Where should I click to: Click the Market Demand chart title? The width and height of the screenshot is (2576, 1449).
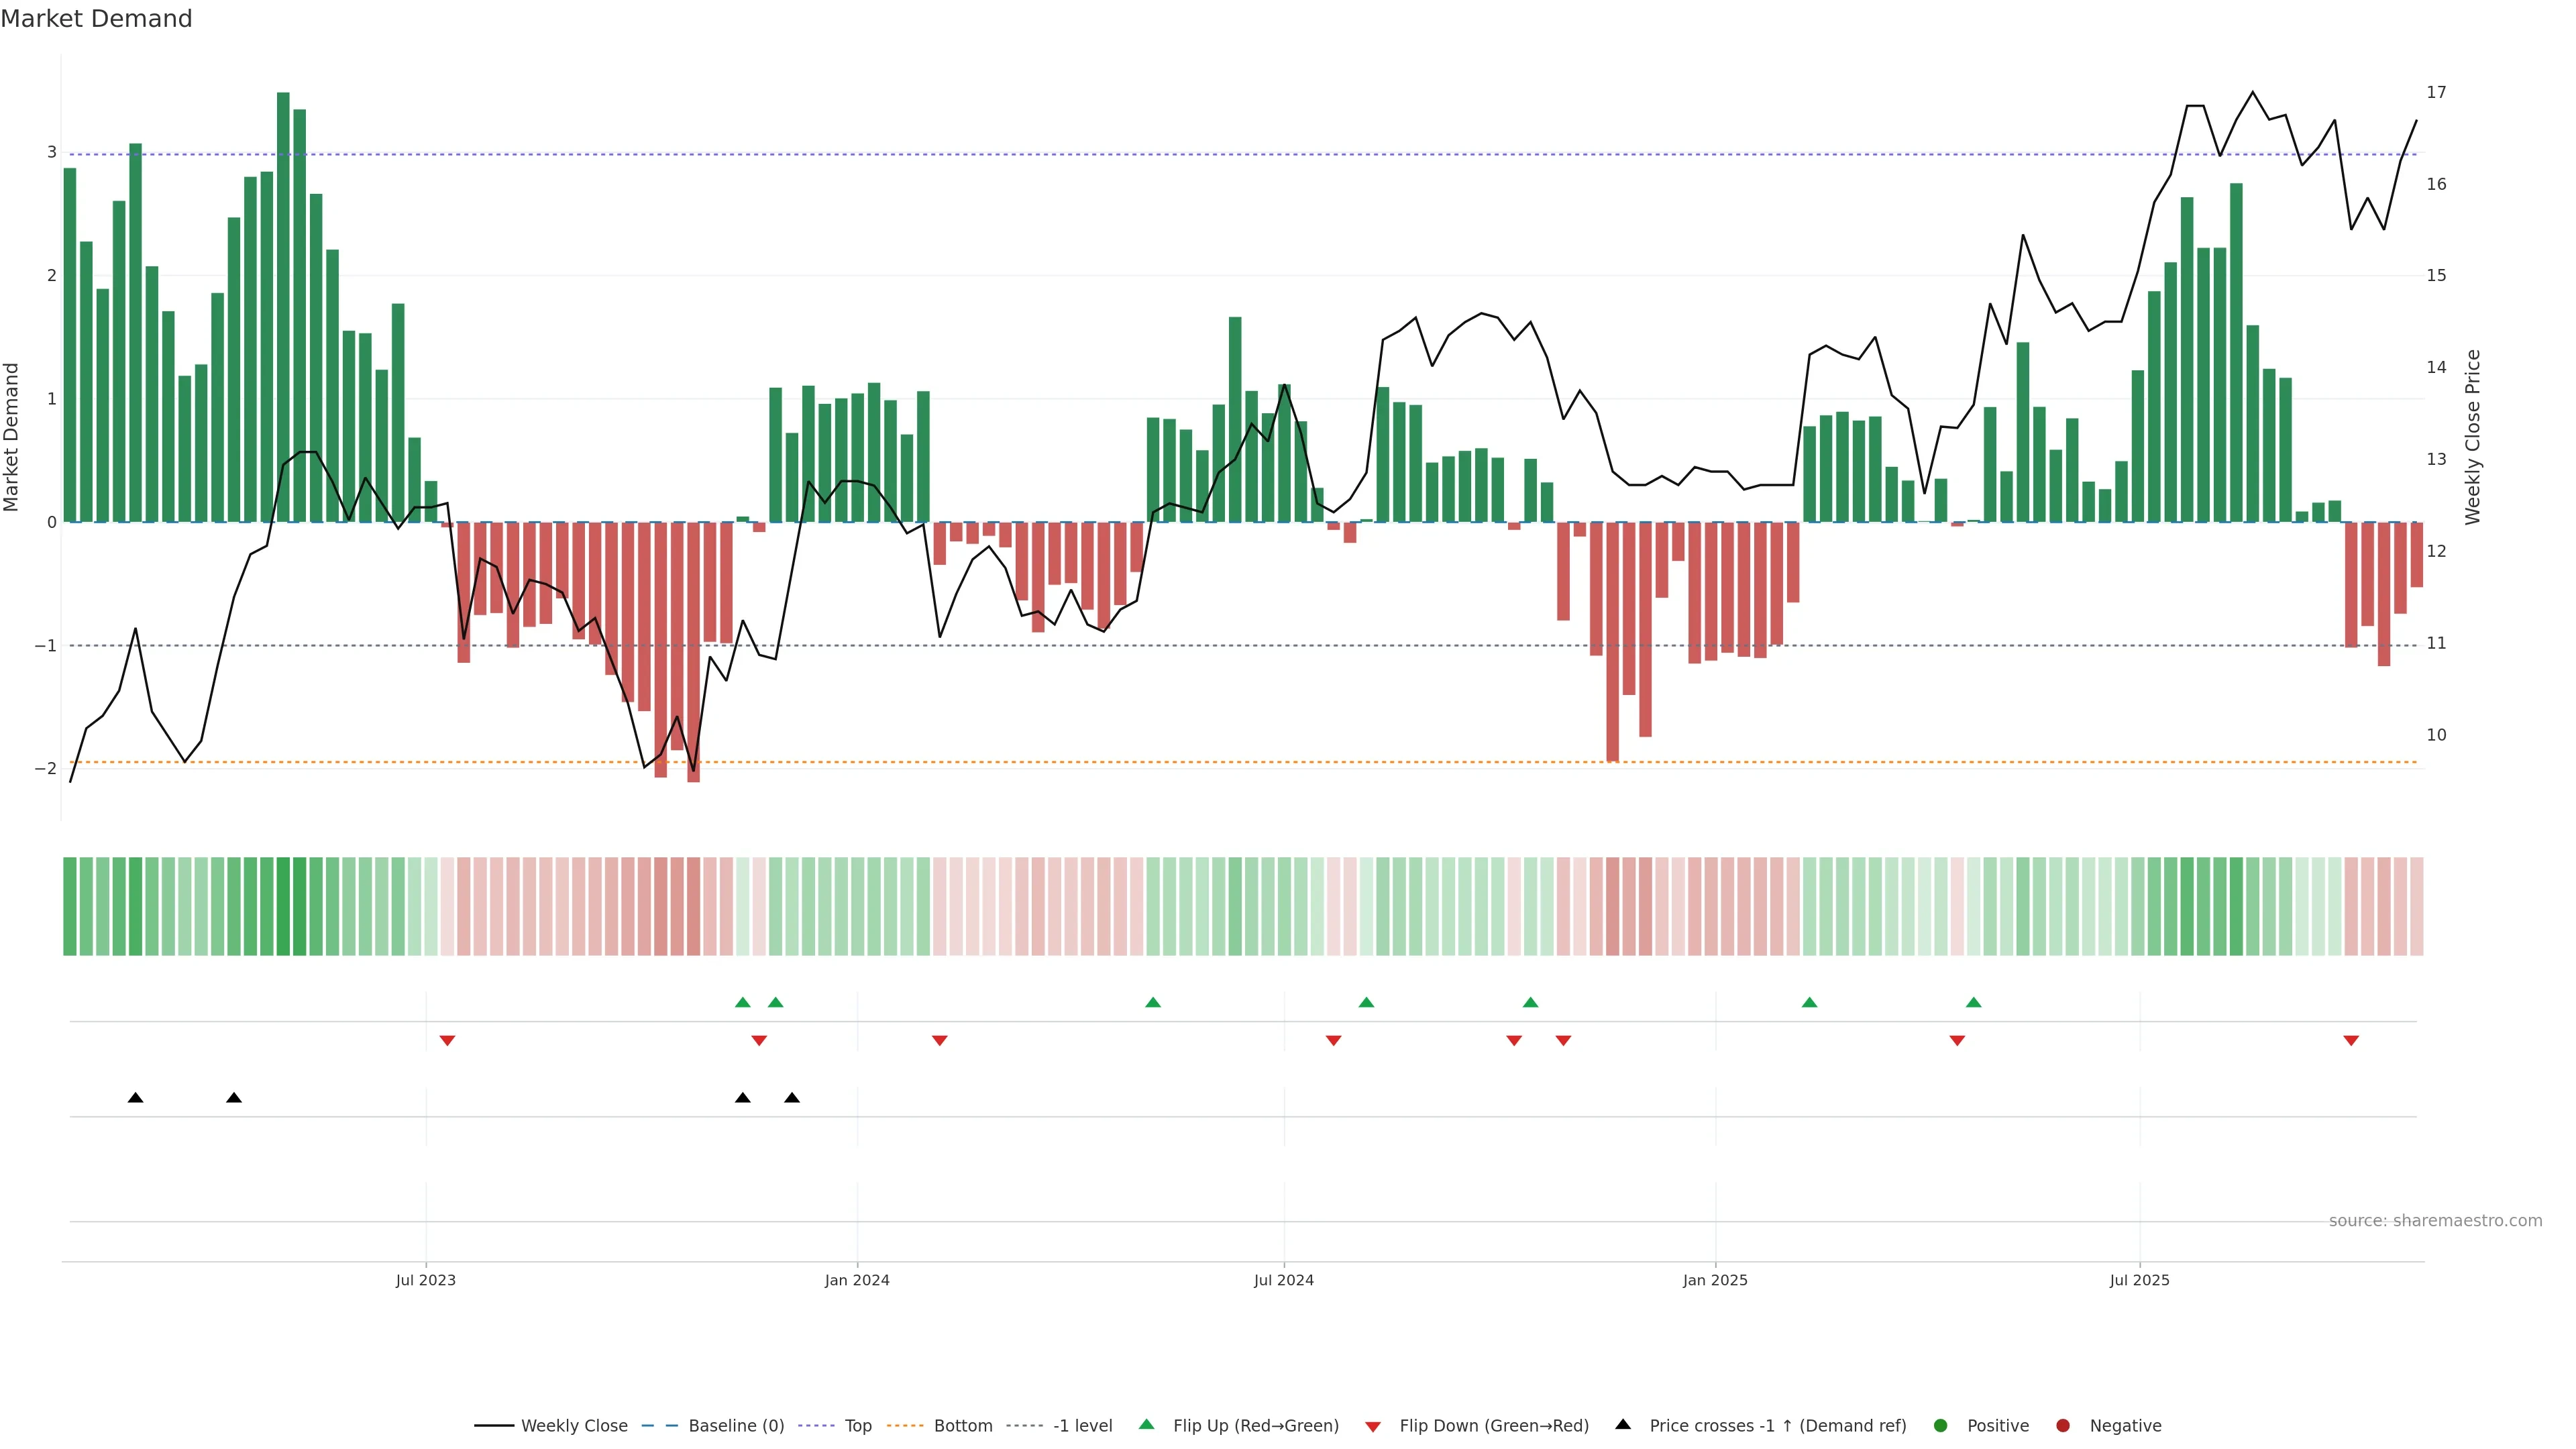96,19
